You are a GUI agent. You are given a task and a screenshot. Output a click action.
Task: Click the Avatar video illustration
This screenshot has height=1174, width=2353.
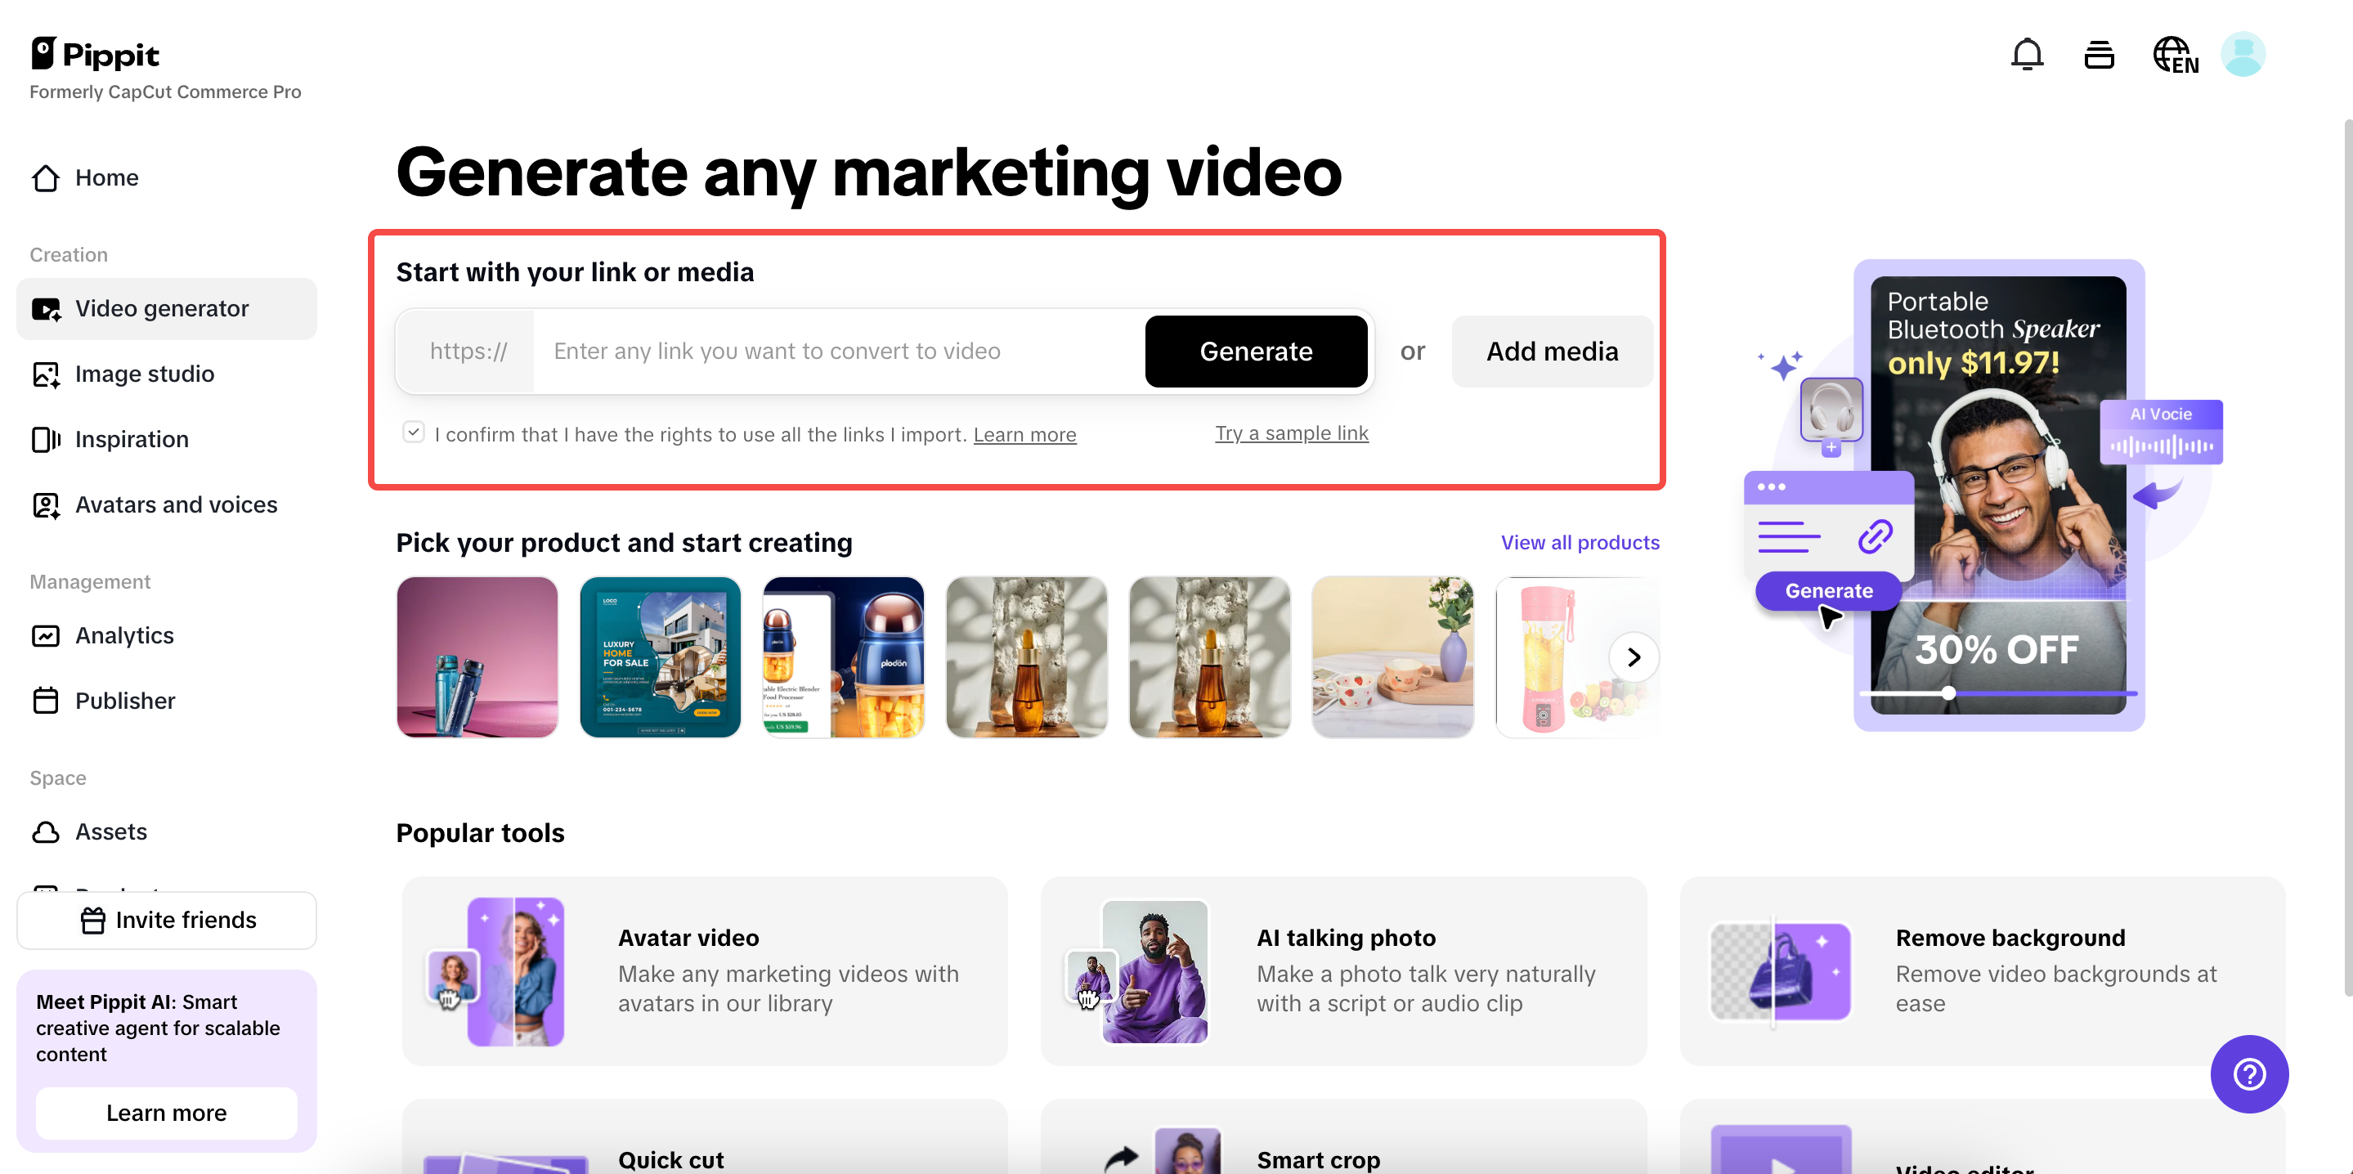click(x=497, y=971)
